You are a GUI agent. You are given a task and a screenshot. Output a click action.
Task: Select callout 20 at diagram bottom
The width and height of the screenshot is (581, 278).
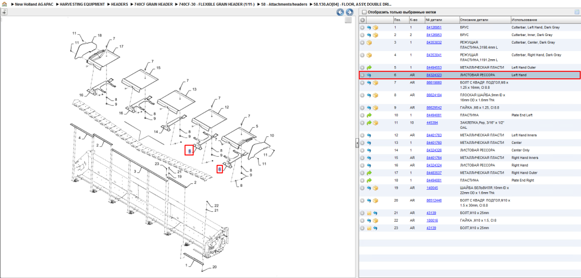click(x=214, y=267)
